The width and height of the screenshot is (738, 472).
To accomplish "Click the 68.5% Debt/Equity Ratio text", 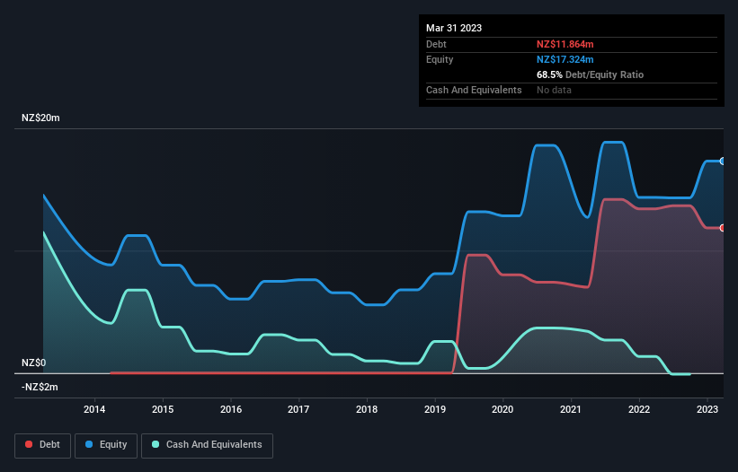I will click(x=590, y=74).
